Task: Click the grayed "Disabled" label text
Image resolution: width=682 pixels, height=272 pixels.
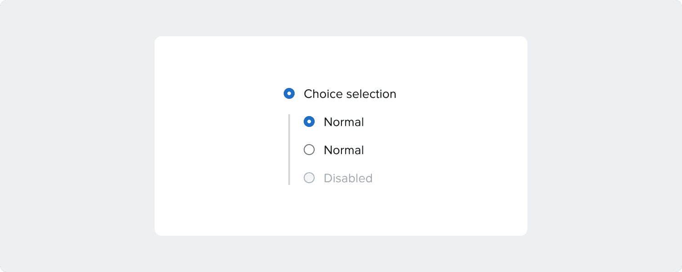Action: (348, 178)
